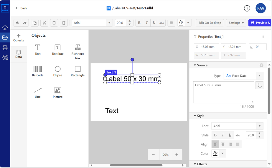Click font color swatch in Color row
This screenshot has width=272, height=168.
(x=215, y=153)
